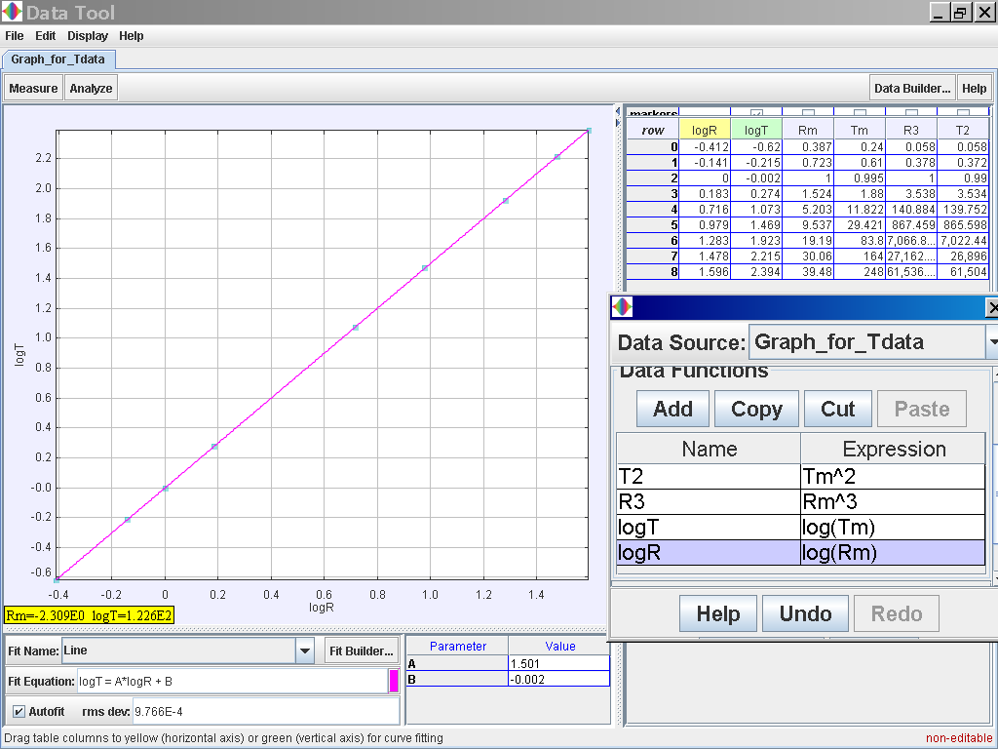The width and height of the screenshot is (998, 749).
Task: Click the Data Tool app icon in title bar
Action: point(12,13)
